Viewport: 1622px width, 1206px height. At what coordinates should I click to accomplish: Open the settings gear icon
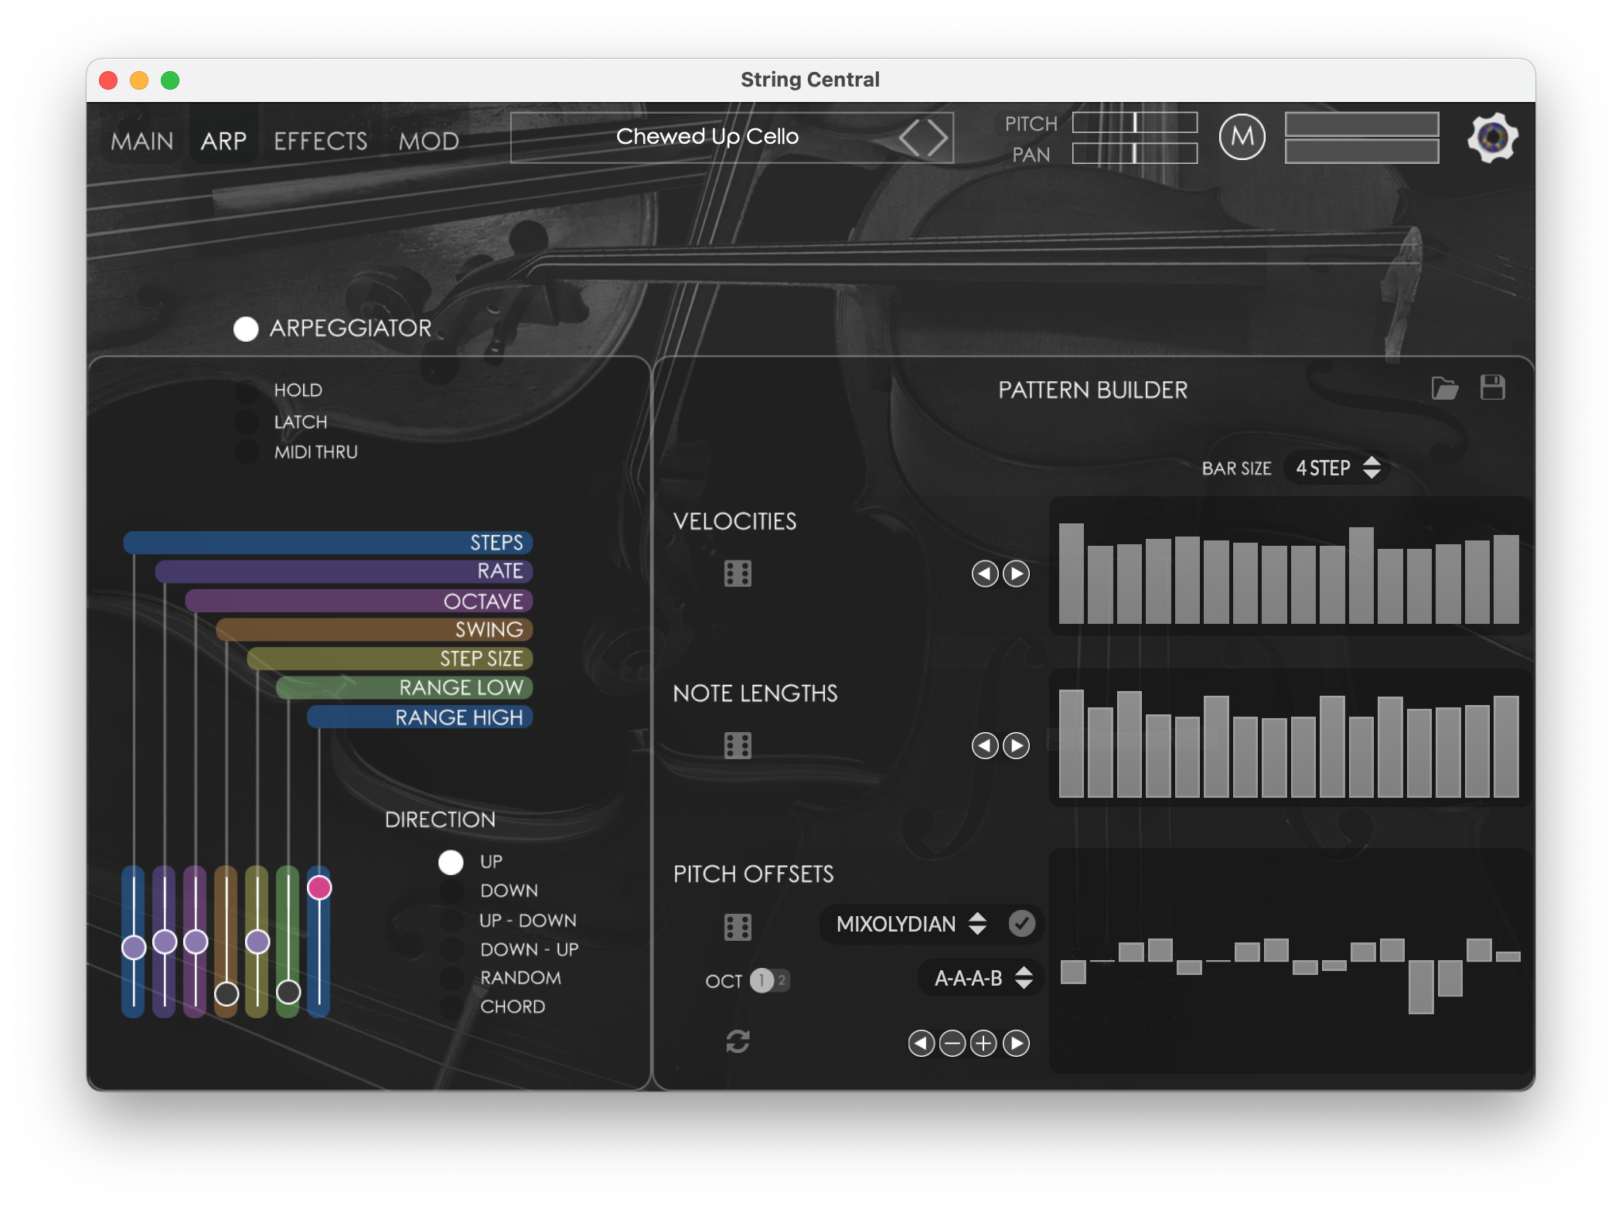point(1492,138)
